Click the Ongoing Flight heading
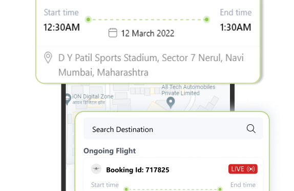 coord(110,151)
